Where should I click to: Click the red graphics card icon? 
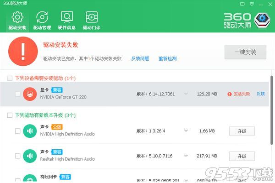coord(30,94)
